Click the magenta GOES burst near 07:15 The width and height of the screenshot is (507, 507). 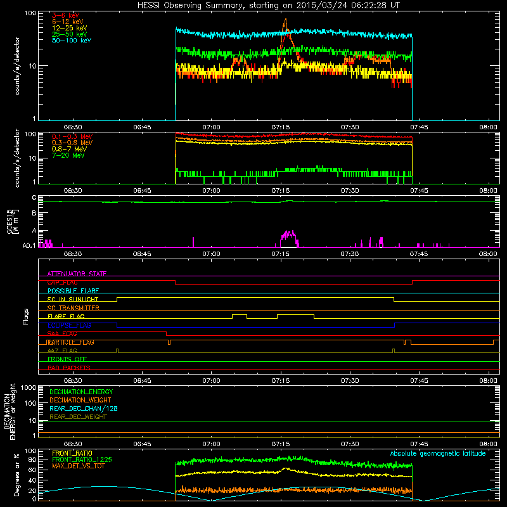click(x=289, y=238)
